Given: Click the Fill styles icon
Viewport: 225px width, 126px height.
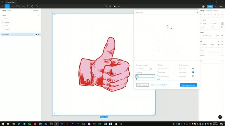Looking at the screenshot, I should coord(219,41).
